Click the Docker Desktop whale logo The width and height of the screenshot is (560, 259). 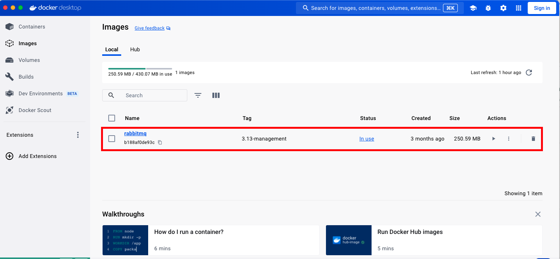(33, 8)
